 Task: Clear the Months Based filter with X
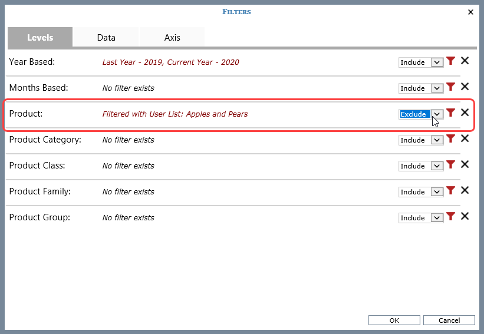(465, 87)
